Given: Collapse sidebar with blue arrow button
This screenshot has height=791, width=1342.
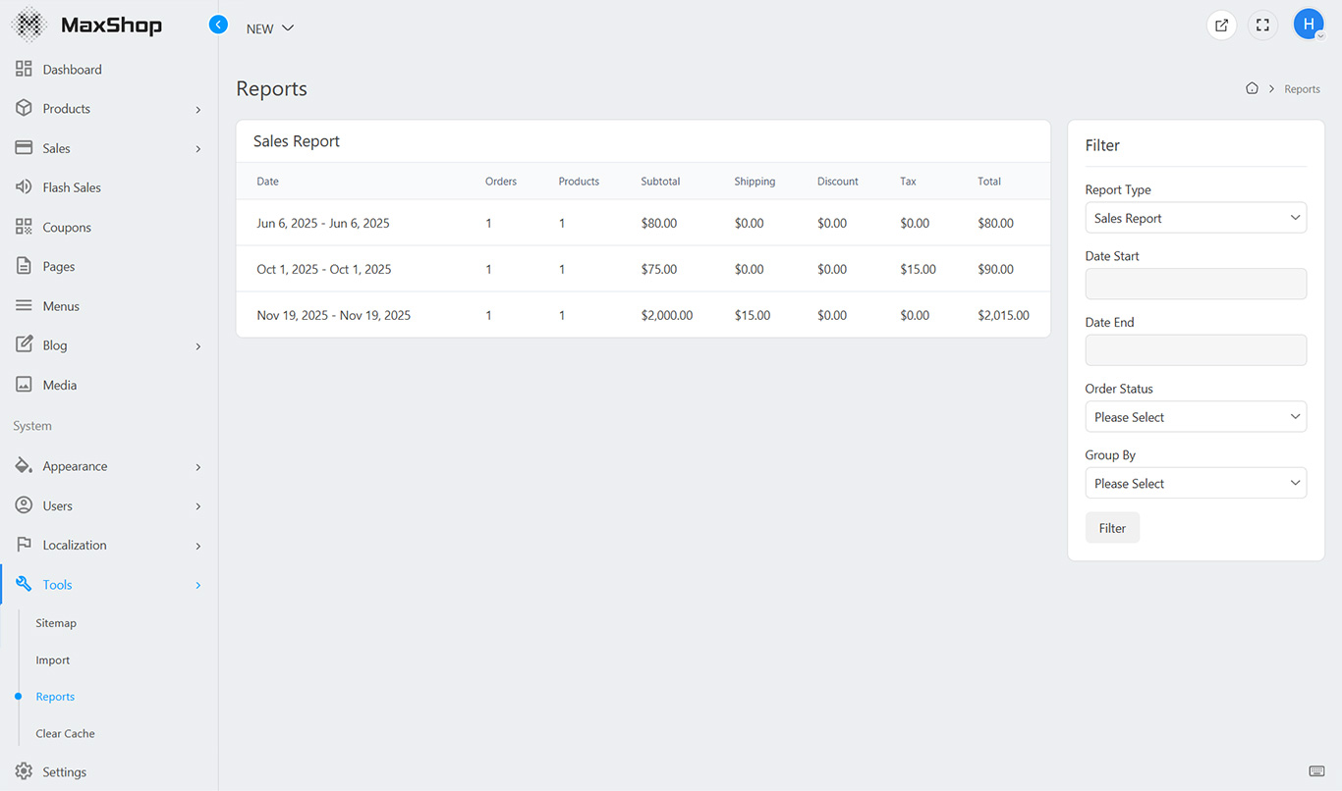Looking at the screenshot, I should point(218,25).
